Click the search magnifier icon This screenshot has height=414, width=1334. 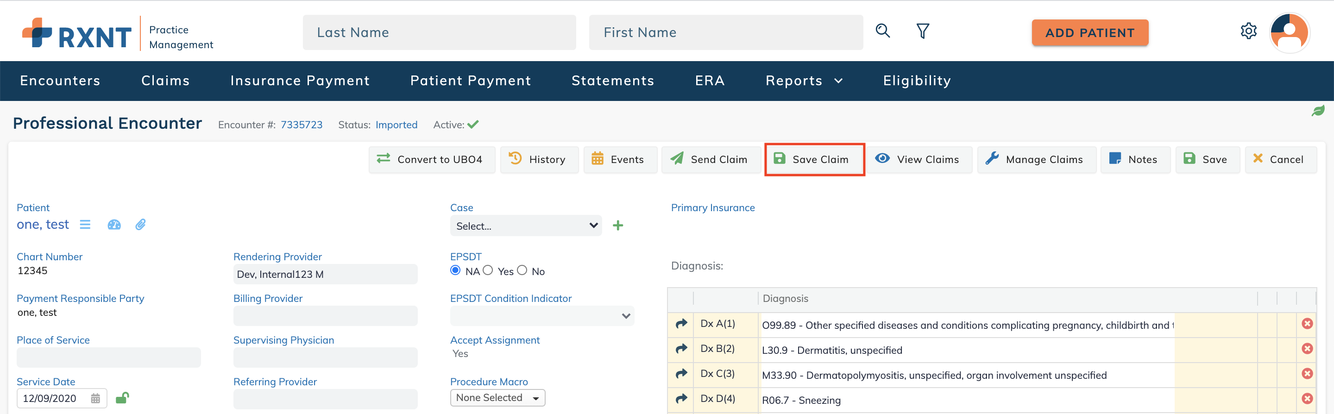pos(882,31)
